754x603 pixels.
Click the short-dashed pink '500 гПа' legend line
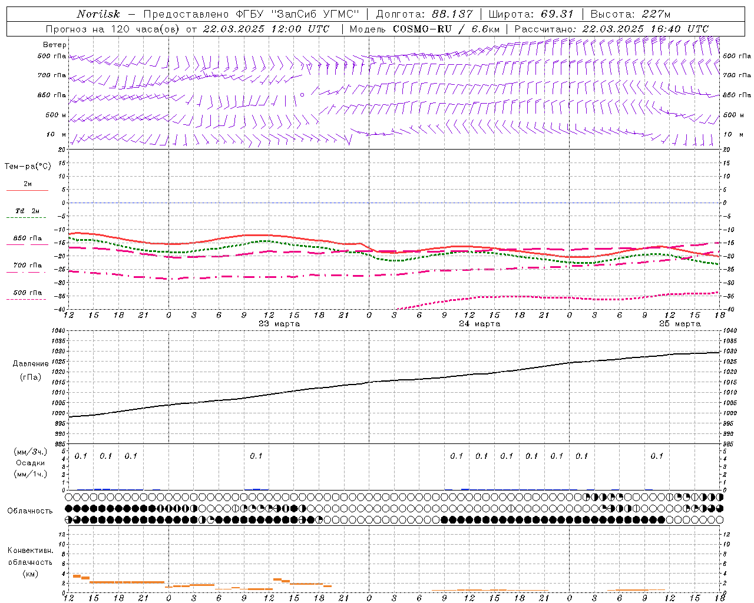(x=27, y=299)
